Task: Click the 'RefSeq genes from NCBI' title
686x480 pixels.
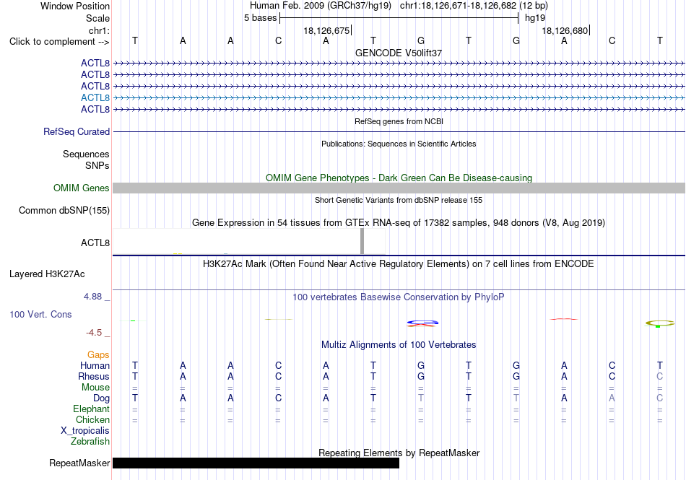Action: 399,121
